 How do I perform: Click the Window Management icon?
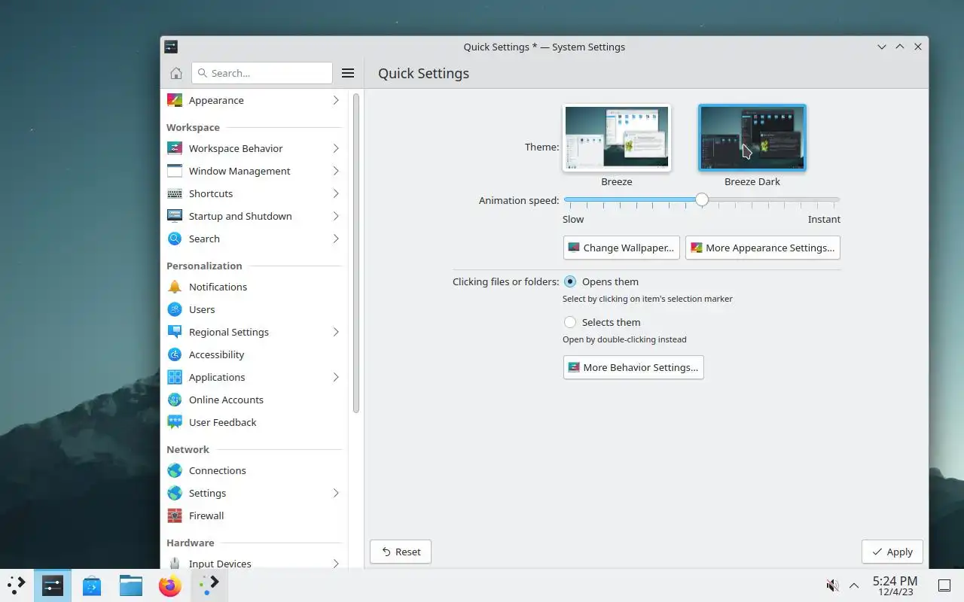(175, 171)
